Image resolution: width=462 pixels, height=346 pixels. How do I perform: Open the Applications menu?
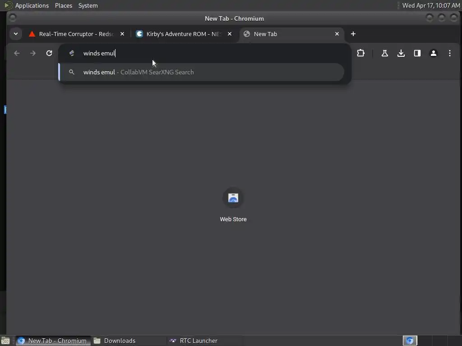pos(32,5)
